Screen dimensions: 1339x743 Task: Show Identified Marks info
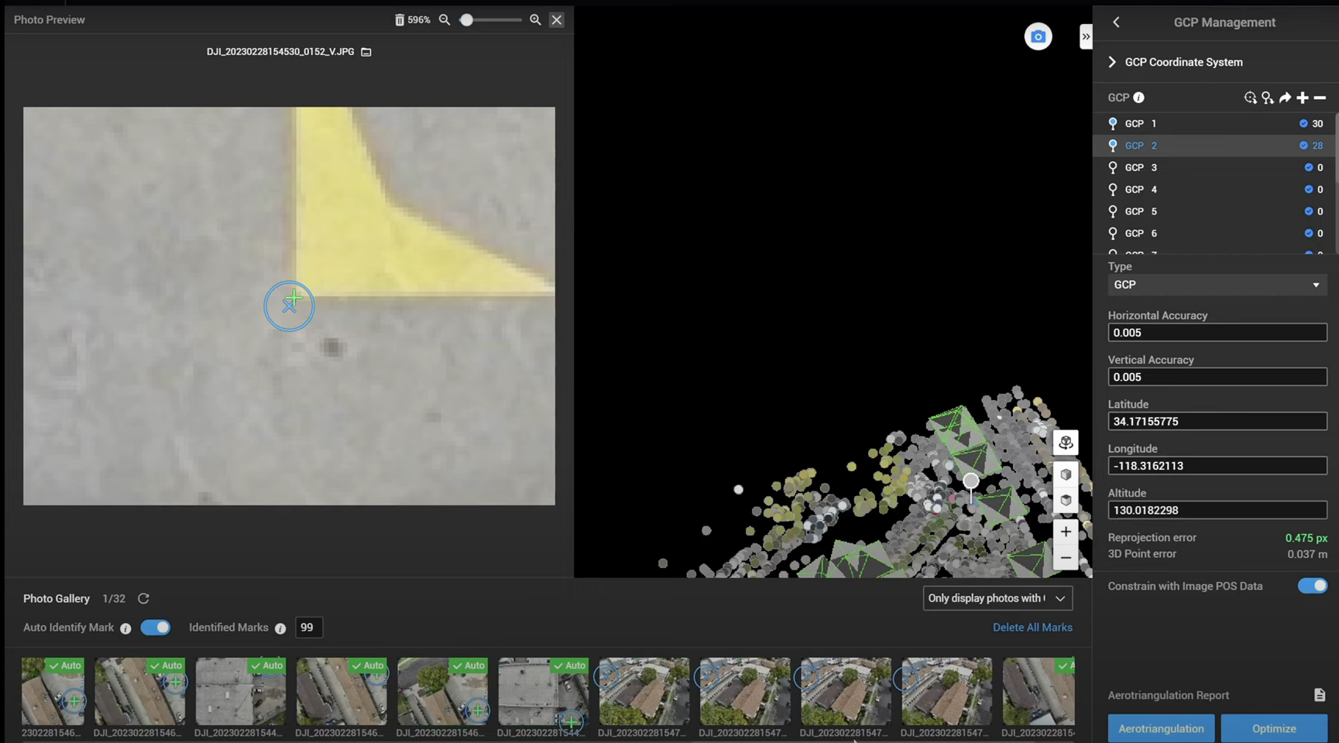280,628
